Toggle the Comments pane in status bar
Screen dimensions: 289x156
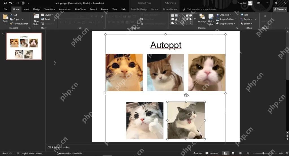click(212, 153)
